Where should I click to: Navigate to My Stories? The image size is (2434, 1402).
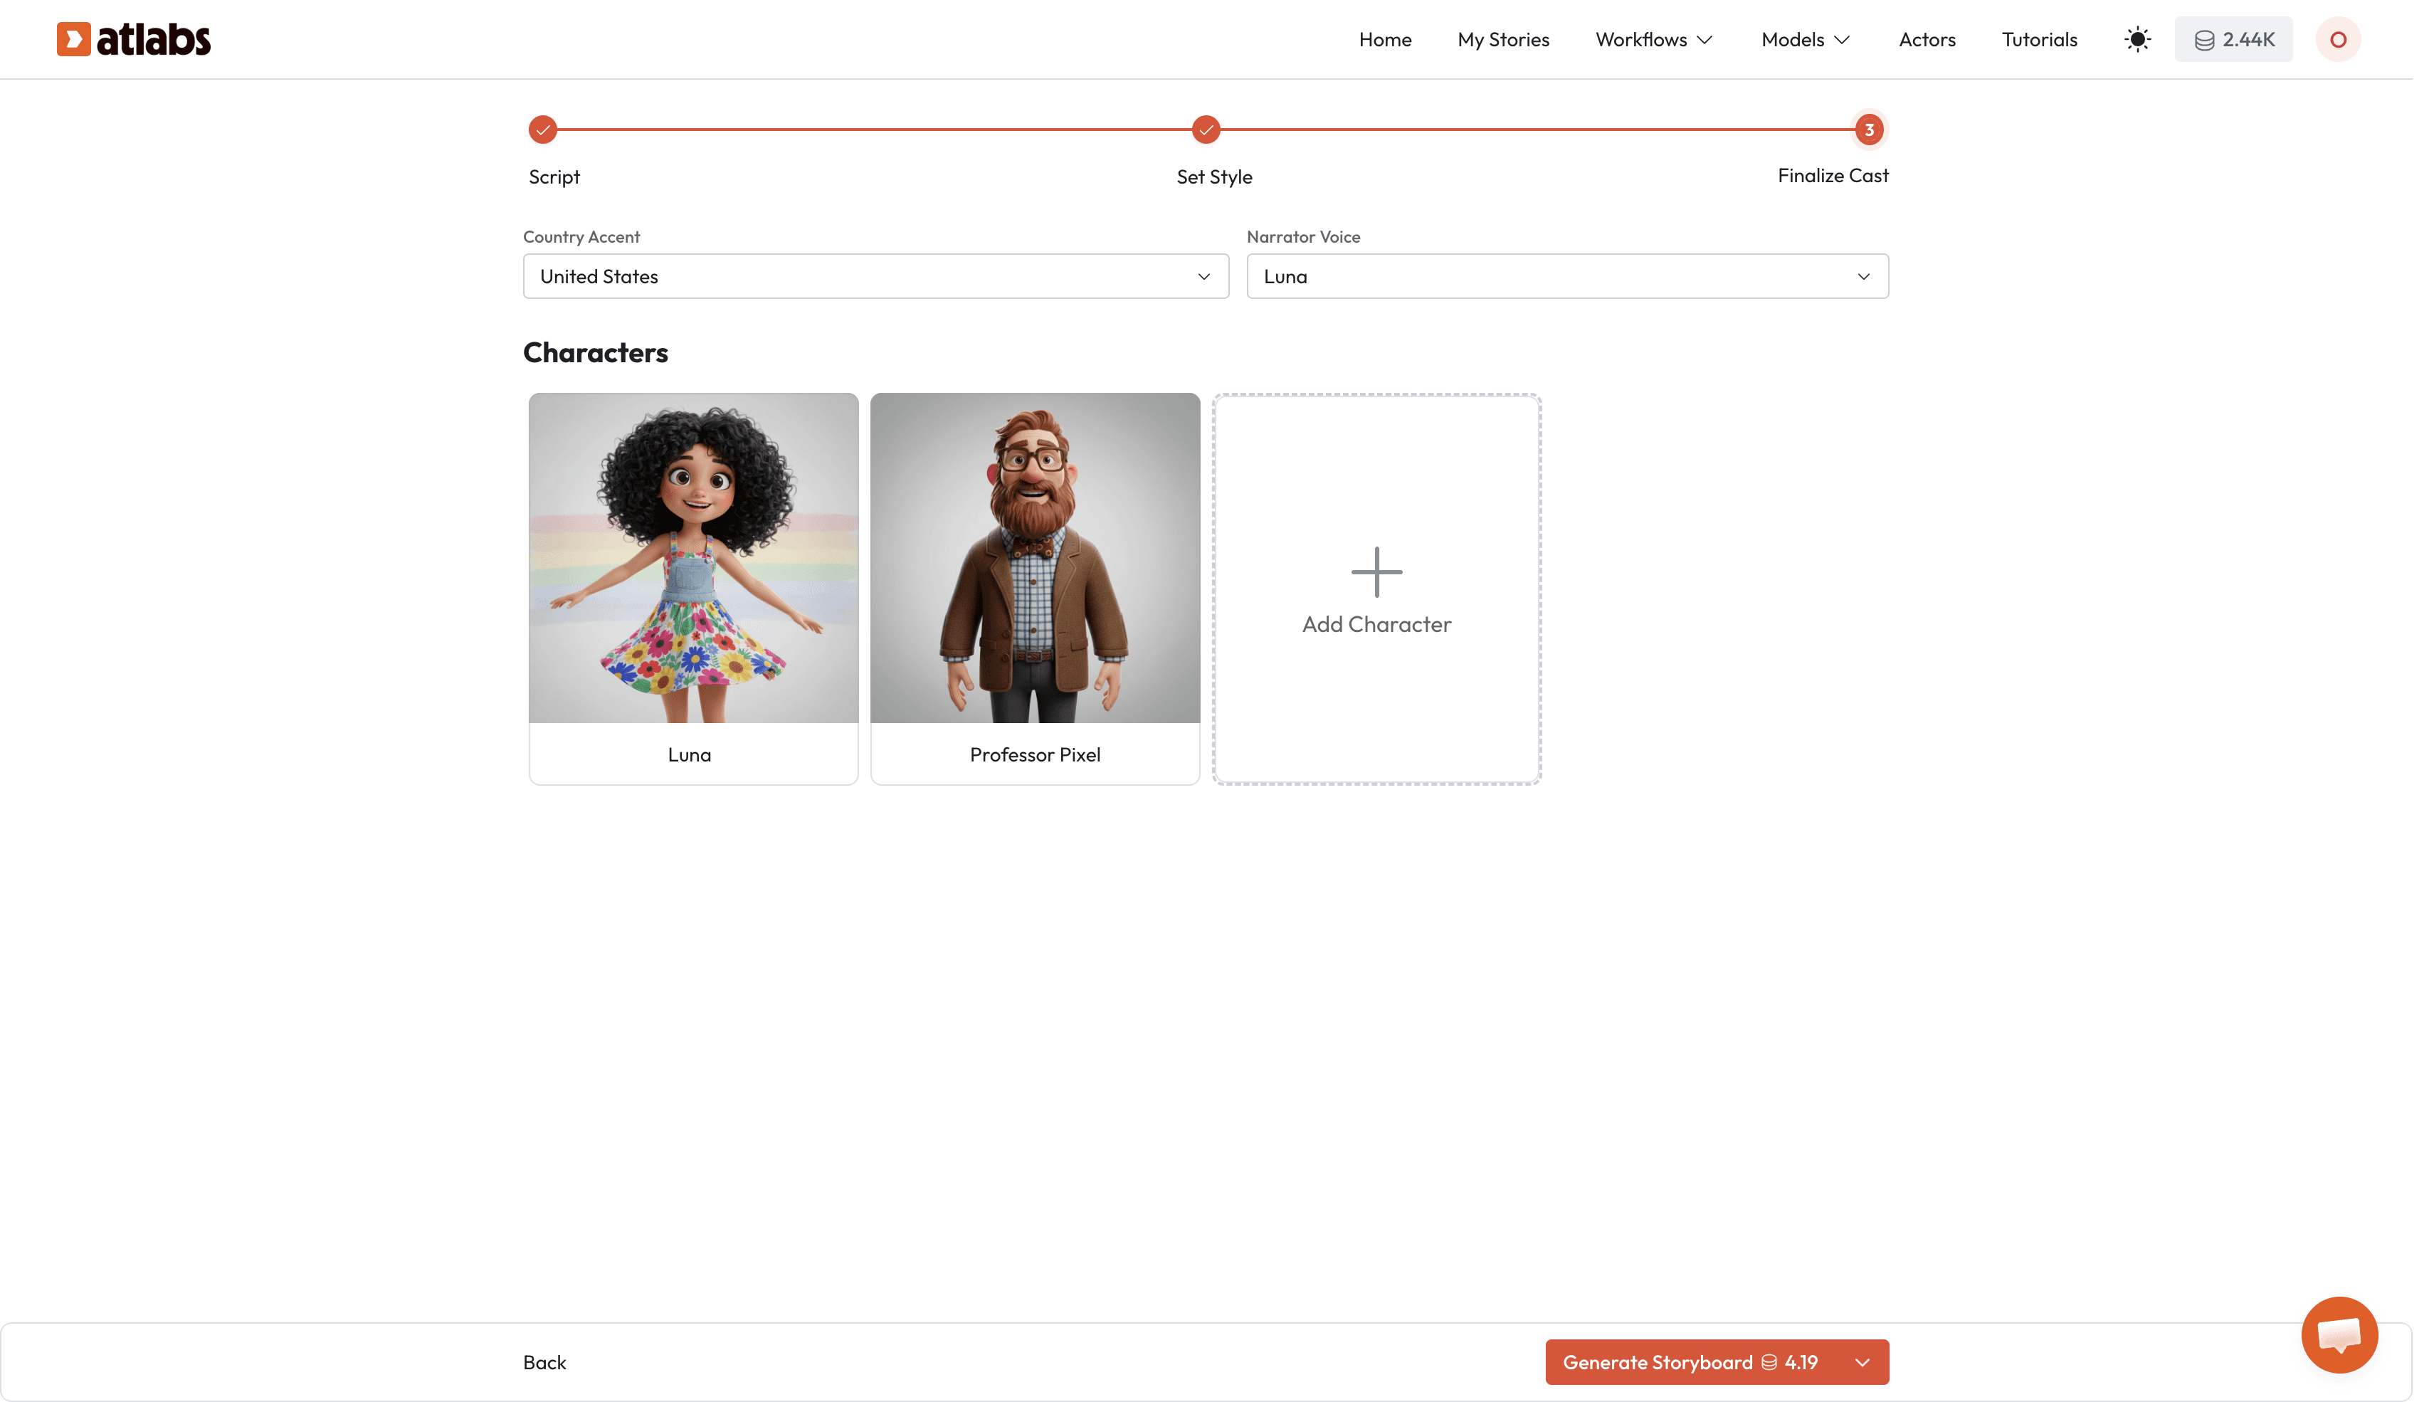coord(1503,39)
